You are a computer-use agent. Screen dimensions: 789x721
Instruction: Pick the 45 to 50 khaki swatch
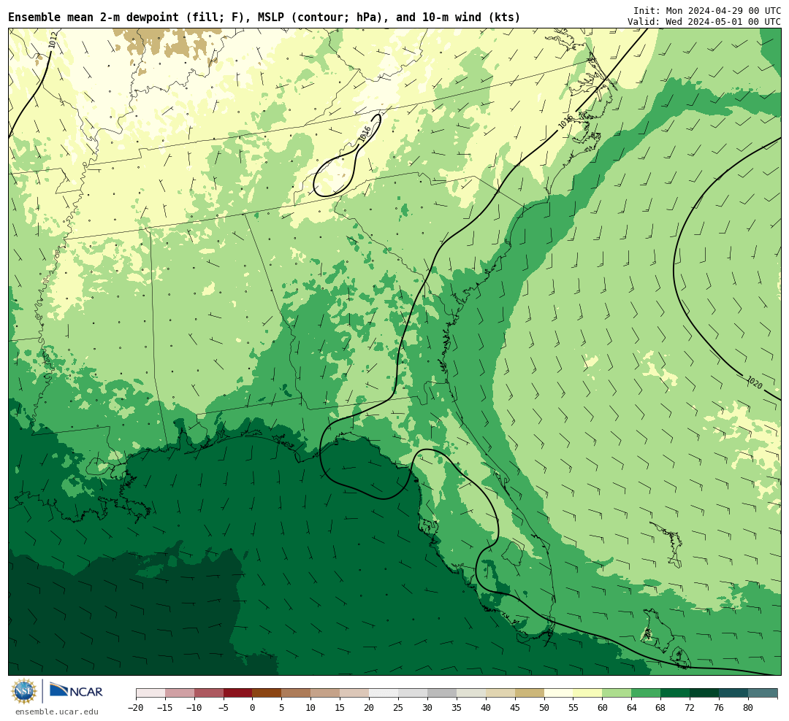coord(530,693)
